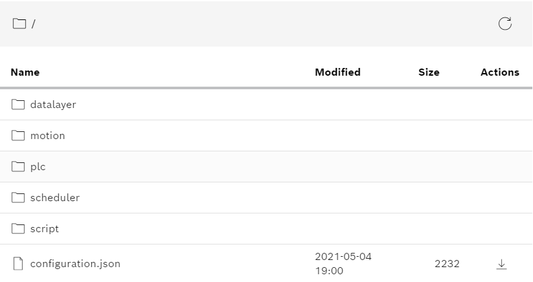Open the scheduler folder by name
The height and width of the screenshot is (282, 533).
tap(55, 197)
